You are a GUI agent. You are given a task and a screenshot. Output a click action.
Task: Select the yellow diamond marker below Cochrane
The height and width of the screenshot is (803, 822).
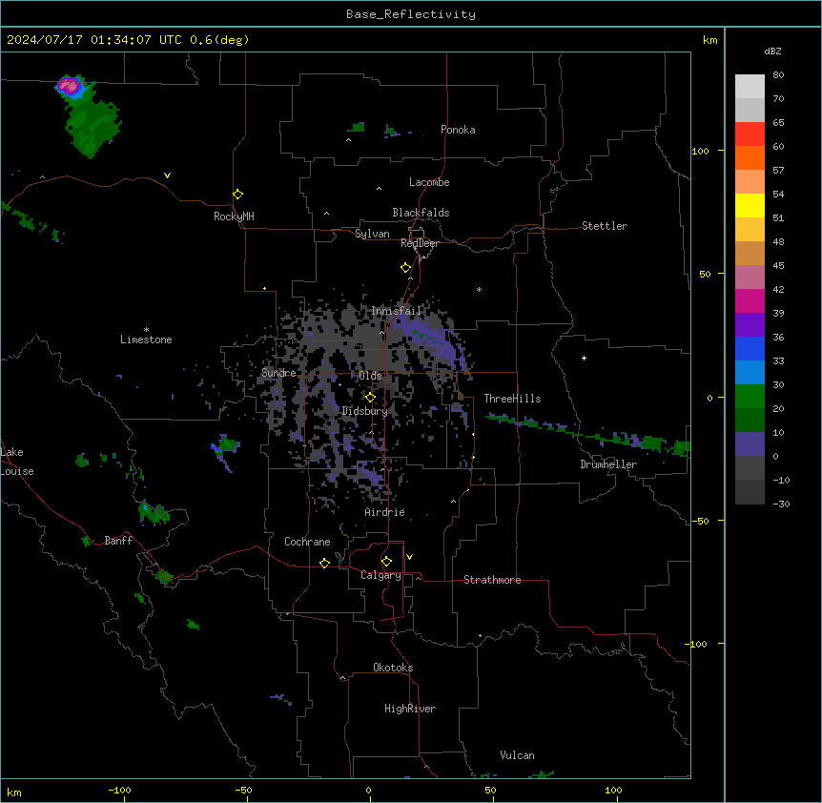click(324, 563)
